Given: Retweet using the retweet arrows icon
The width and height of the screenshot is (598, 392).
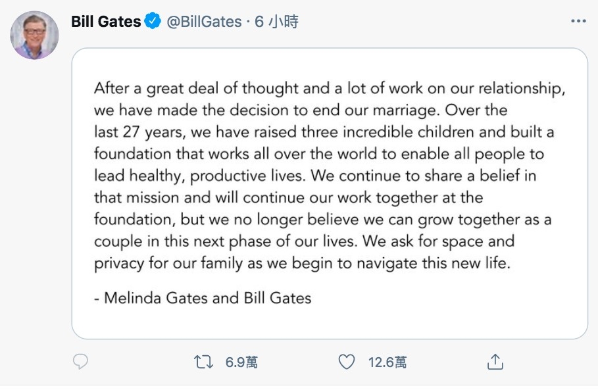Looking at the screenshot, I should point(204,361).
